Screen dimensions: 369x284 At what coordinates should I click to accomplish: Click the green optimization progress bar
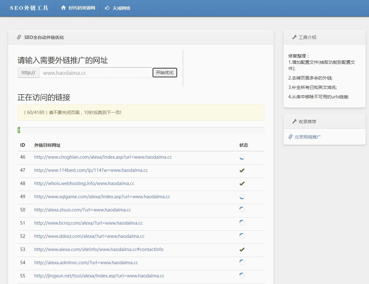pyautogui.click(x=19, y=130)
